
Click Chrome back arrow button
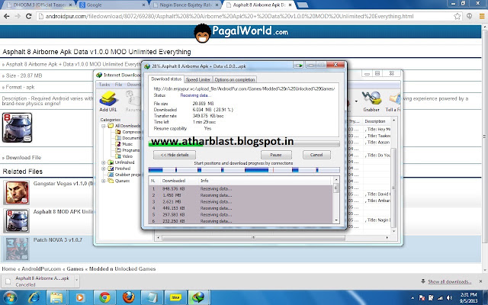click(x=7, y=16)
